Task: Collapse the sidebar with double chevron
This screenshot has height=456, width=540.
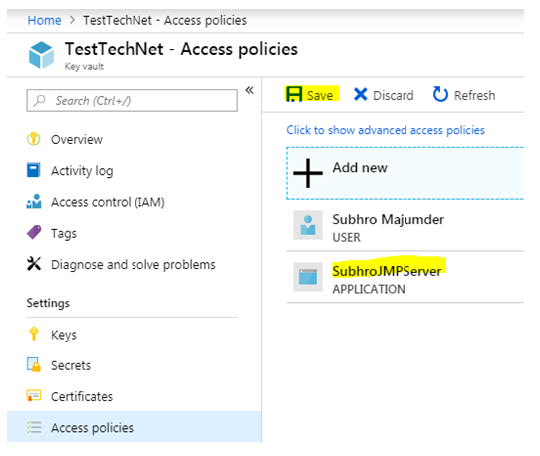Action: coord(250,91)
